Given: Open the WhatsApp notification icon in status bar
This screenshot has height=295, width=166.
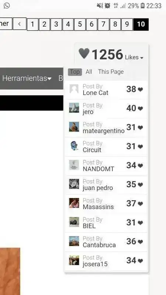Looking at the screenshot, I should (x=7, y=6).
